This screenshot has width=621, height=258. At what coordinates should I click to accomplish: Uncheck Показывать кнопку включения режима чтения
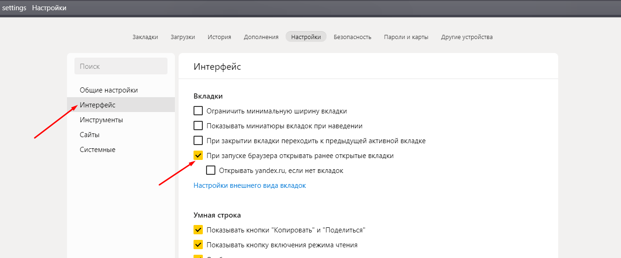[x=198, y=245]
